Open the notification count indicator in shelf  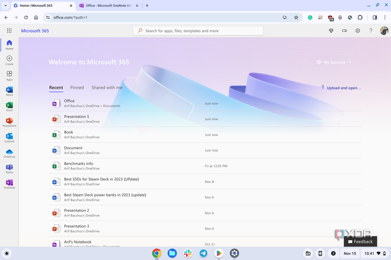click(333, 253)
